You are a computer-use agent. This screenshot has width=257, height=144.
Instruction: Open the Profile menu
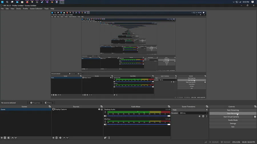pos(25,9)
